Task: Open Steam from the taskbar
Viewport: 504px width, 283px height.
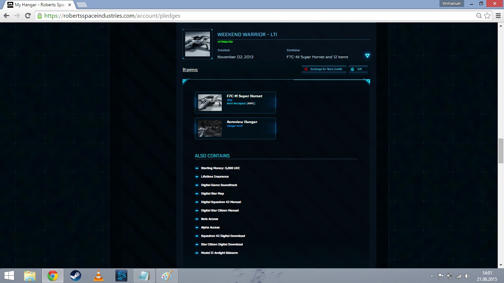Action: 76,276
